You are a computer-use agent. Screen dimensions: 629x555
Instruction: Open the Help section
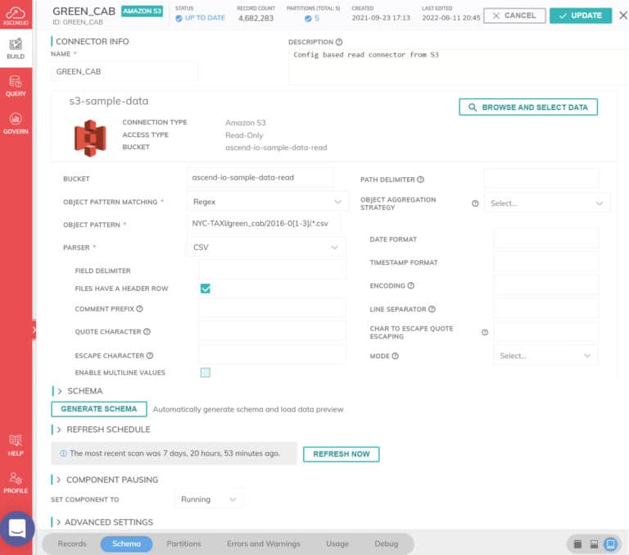click(x=16, y=445)
